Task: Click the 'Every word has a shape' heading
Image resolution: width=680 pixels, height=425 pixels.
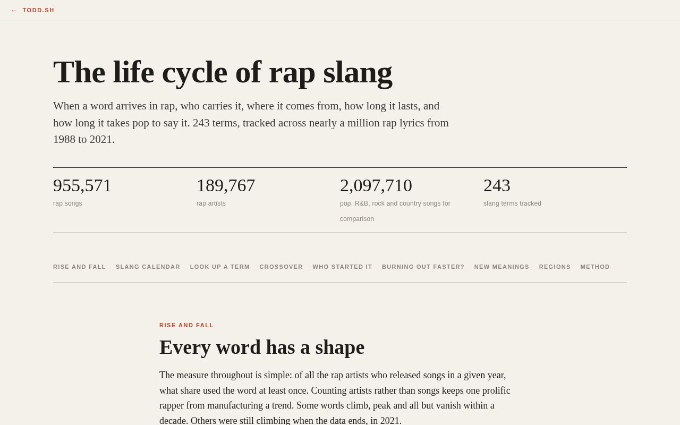Action: 262,347
